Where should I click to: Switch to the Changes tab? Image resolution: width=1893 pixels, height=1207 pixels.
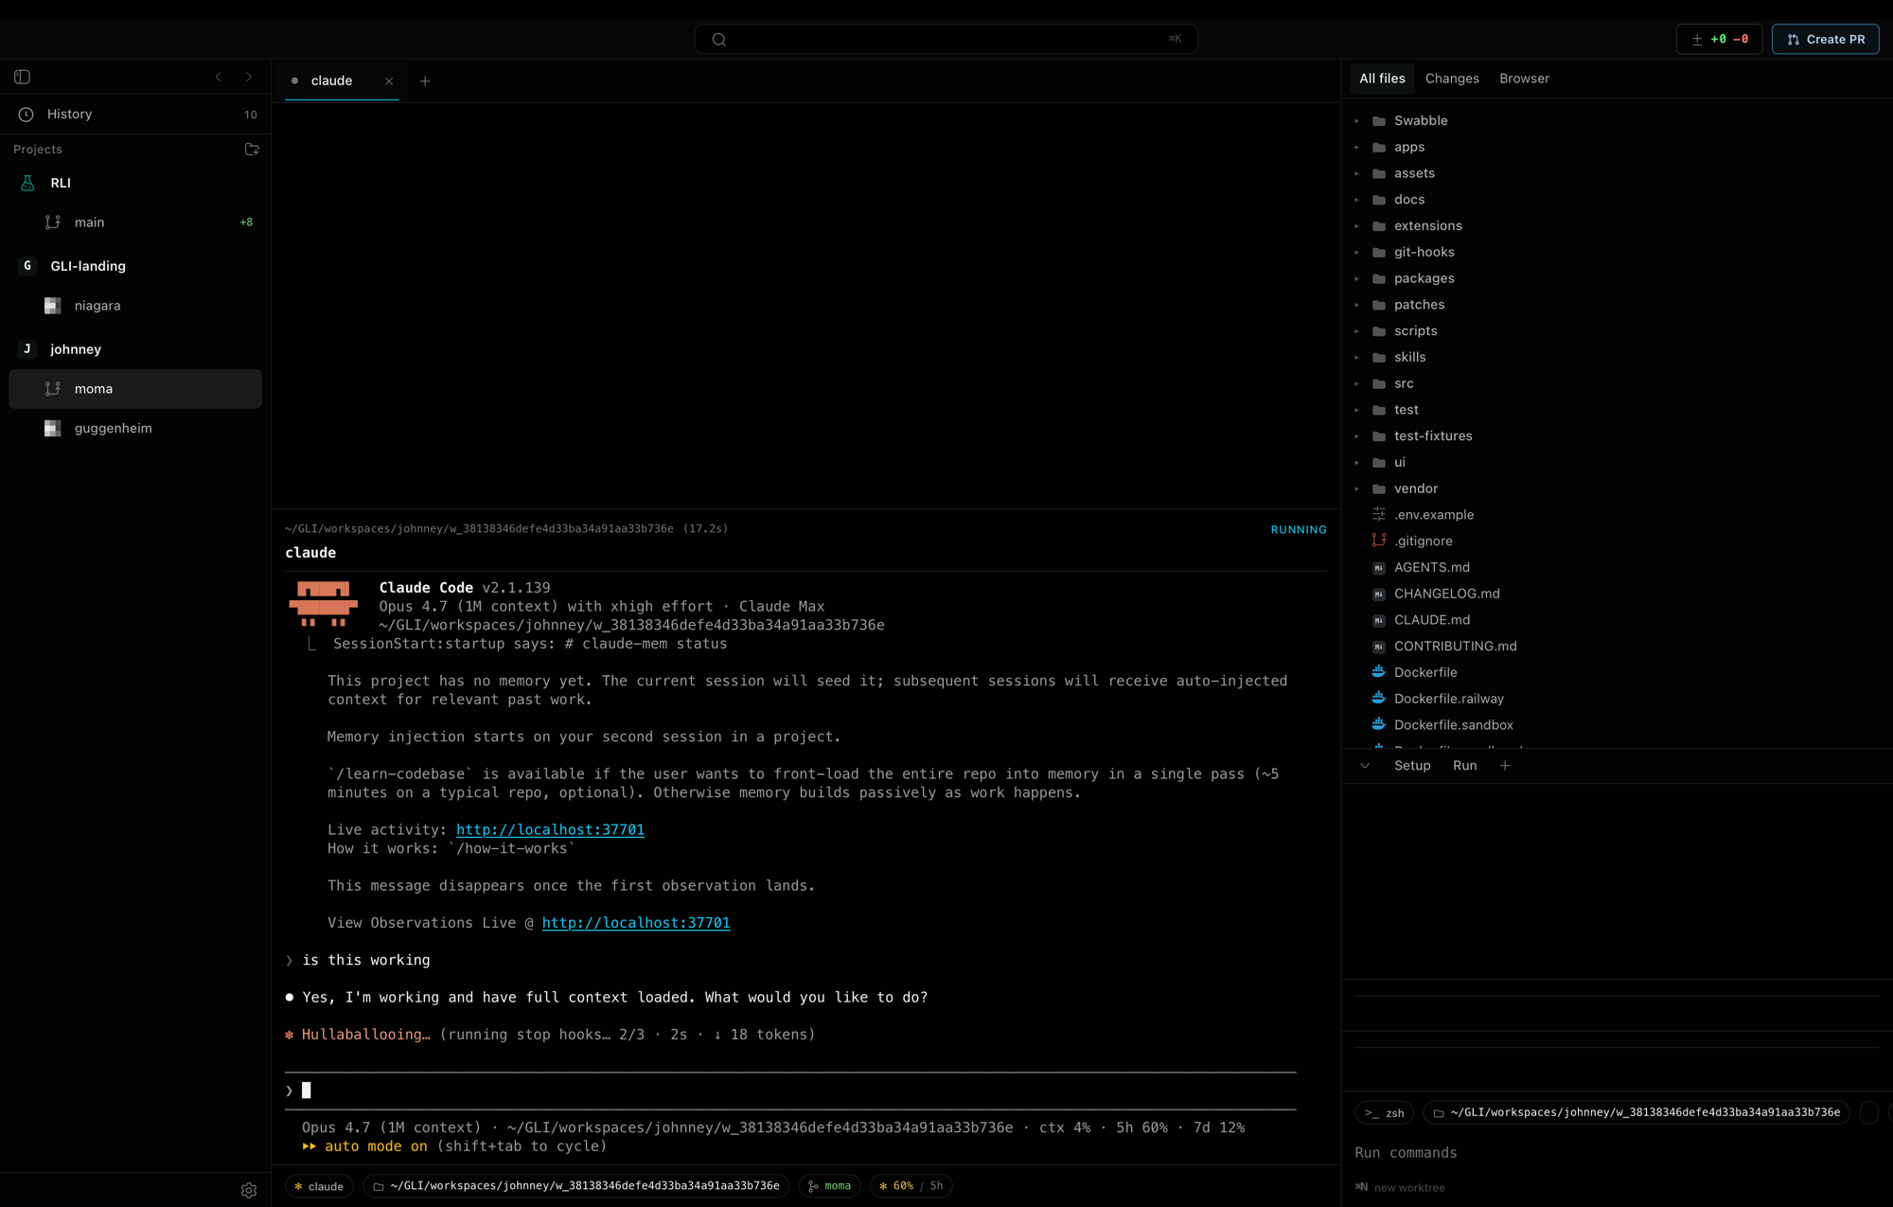1452,79
